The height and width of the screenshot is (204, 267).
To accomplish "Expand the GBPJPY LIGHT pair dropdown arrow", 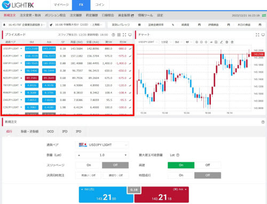I will tap(21, 63).
